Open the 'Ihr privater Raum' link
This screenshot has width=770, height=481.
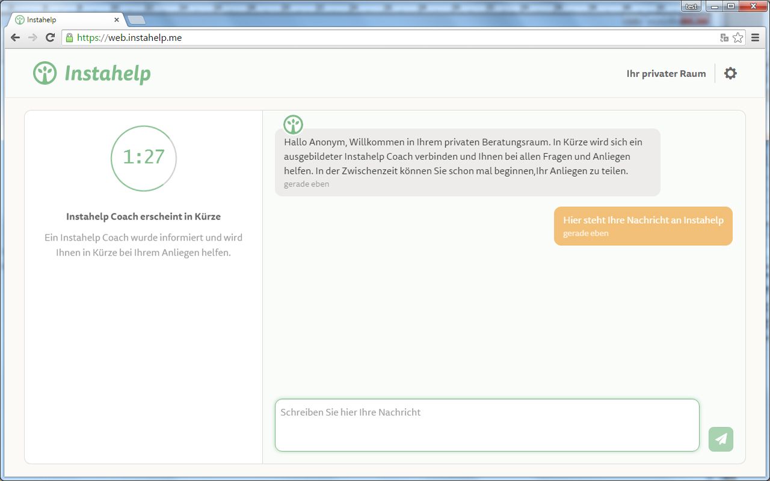666,73
